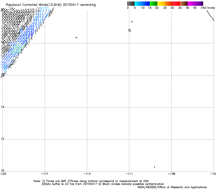This screenshot has width=216, height=189.
Task: Click the brown 35-40 knots color band
Action: coord(184,3)
